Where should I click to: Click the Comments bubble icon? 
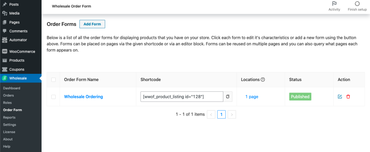coord(4,31)
